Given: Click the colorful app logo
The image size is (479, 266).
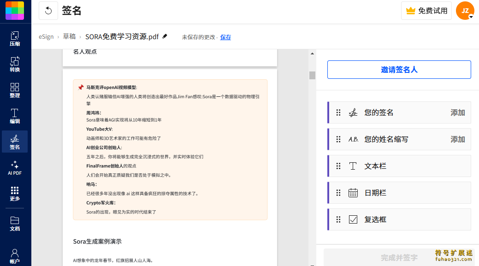Looking at the screenshot, I should [15, 11].
